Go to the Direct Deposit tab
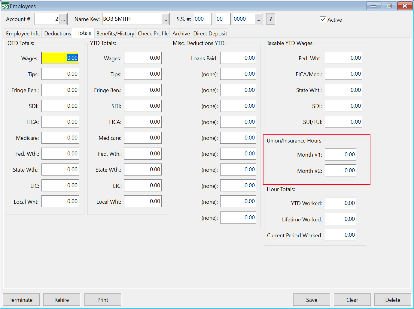This screenshot has width=414, height=309. [210, 33]
